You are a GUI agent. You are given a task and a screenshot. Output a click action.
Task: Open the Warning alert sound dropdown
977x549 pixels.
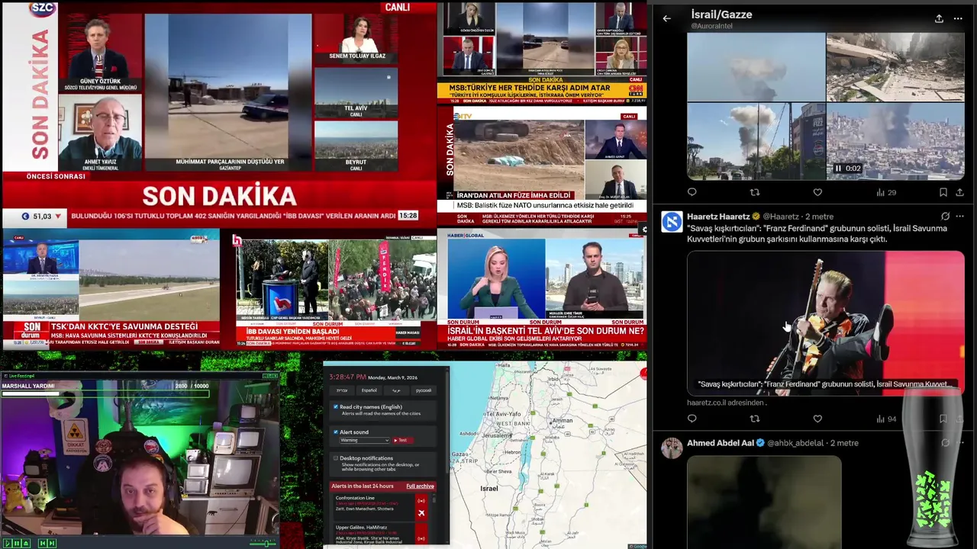[364, 440]
